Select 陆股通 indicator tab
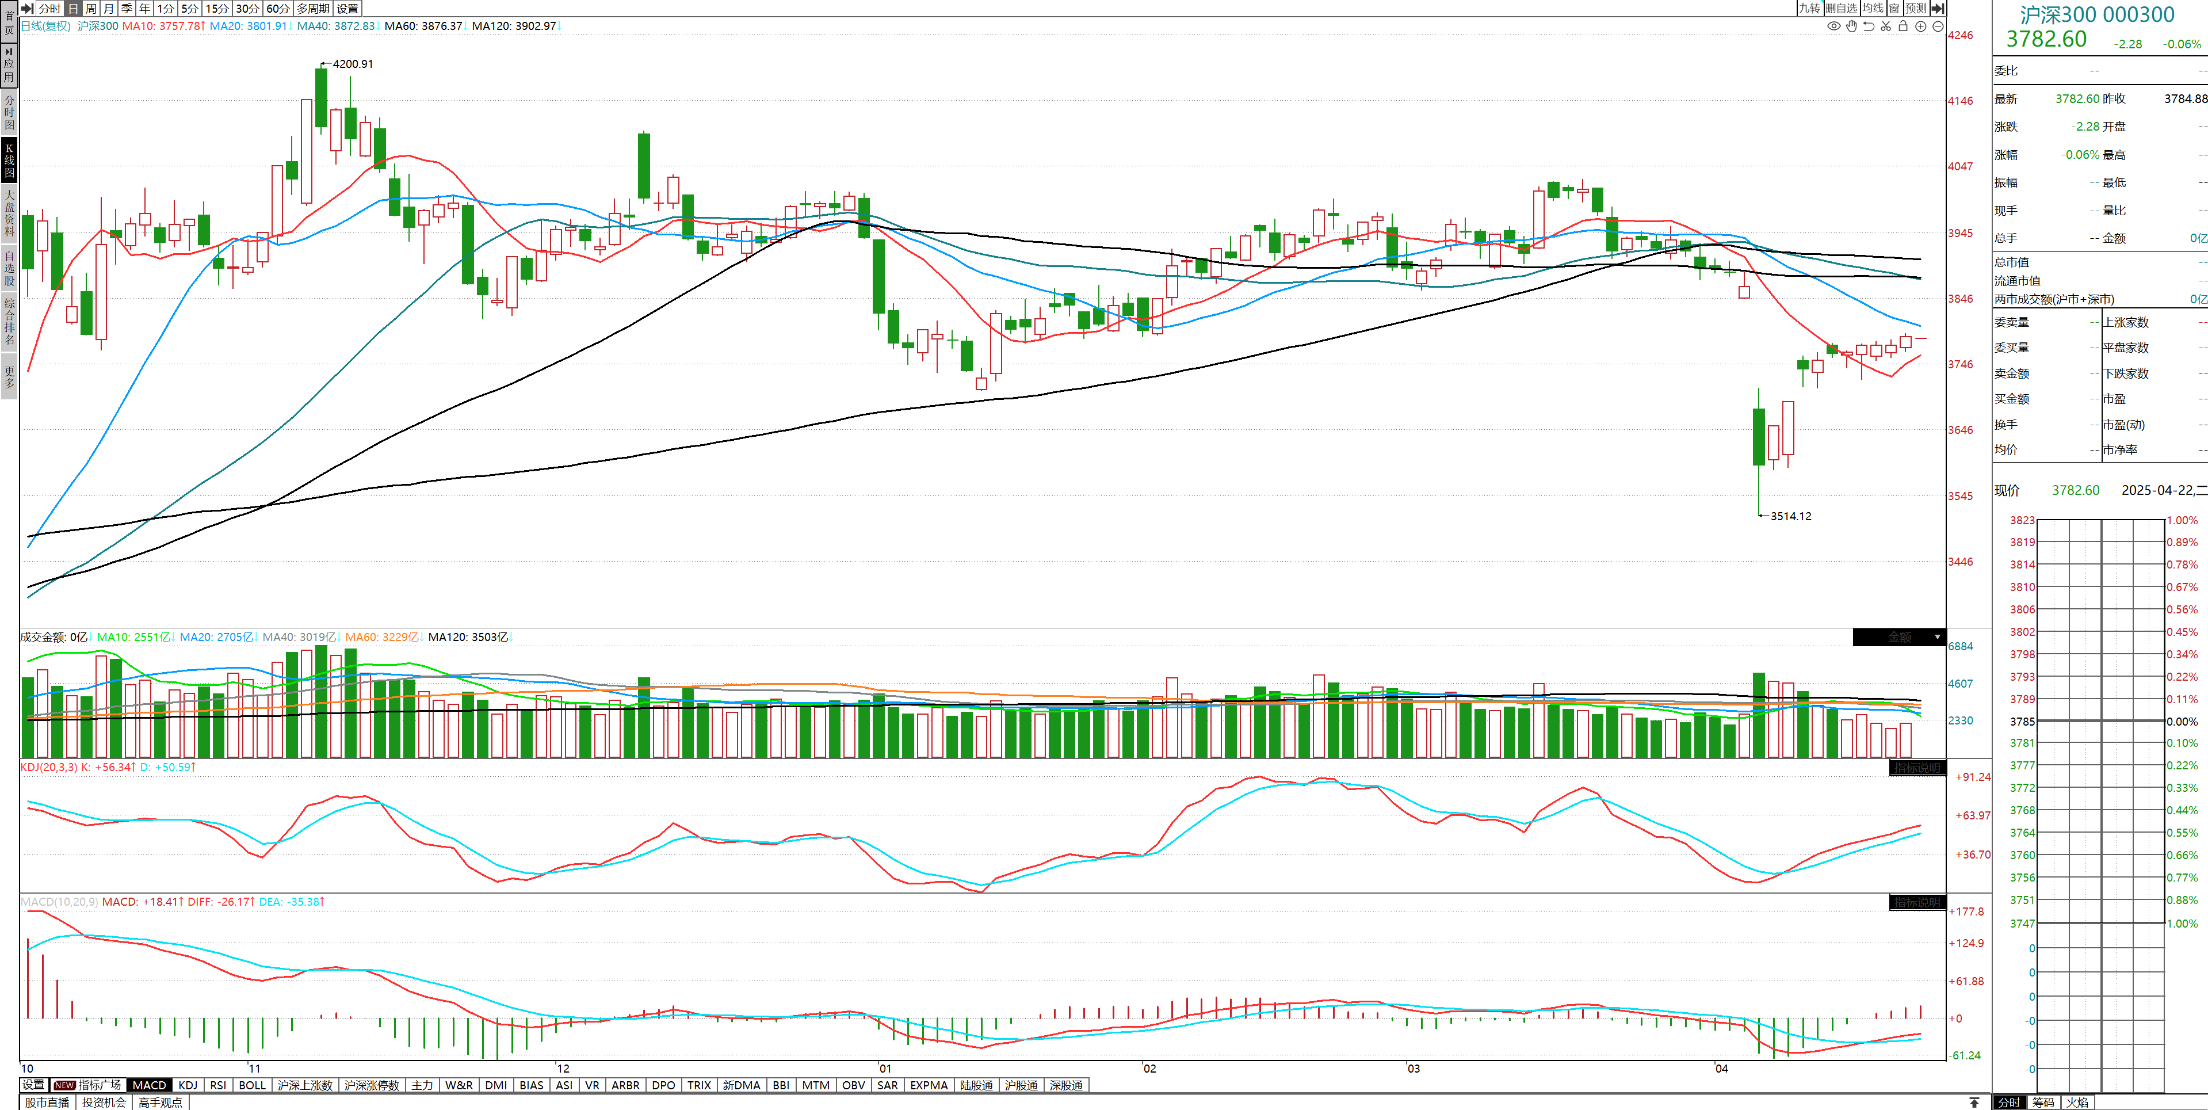 click(976, 1085)
